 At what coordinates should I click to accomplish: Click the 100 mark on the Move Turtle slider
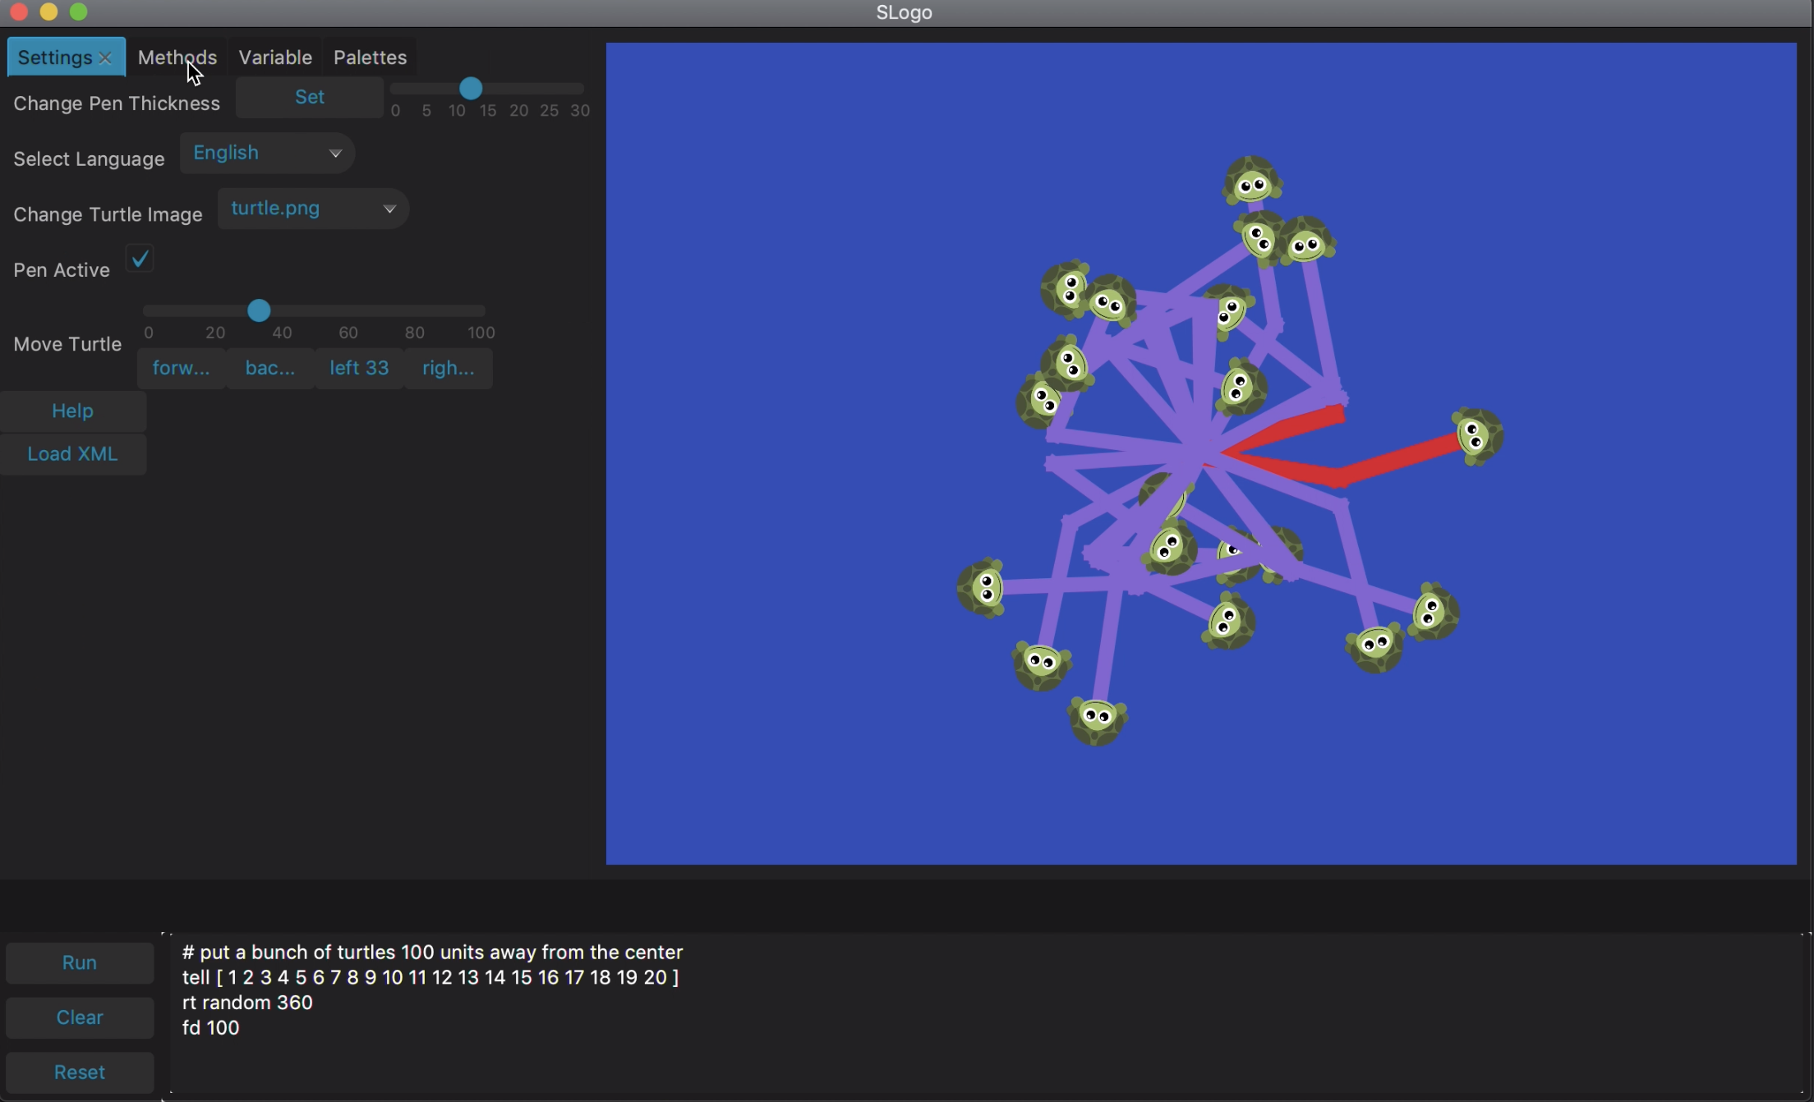pos(481,333)
